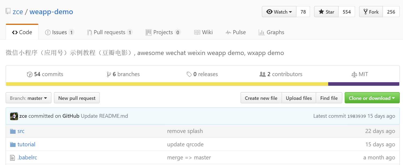Open the 2 contributors link
This screenshot has width=403, height=165.
tap(281, 74)
